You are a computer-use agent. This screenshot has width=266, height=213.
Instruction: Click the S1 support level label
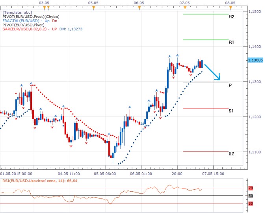[231, 111]
